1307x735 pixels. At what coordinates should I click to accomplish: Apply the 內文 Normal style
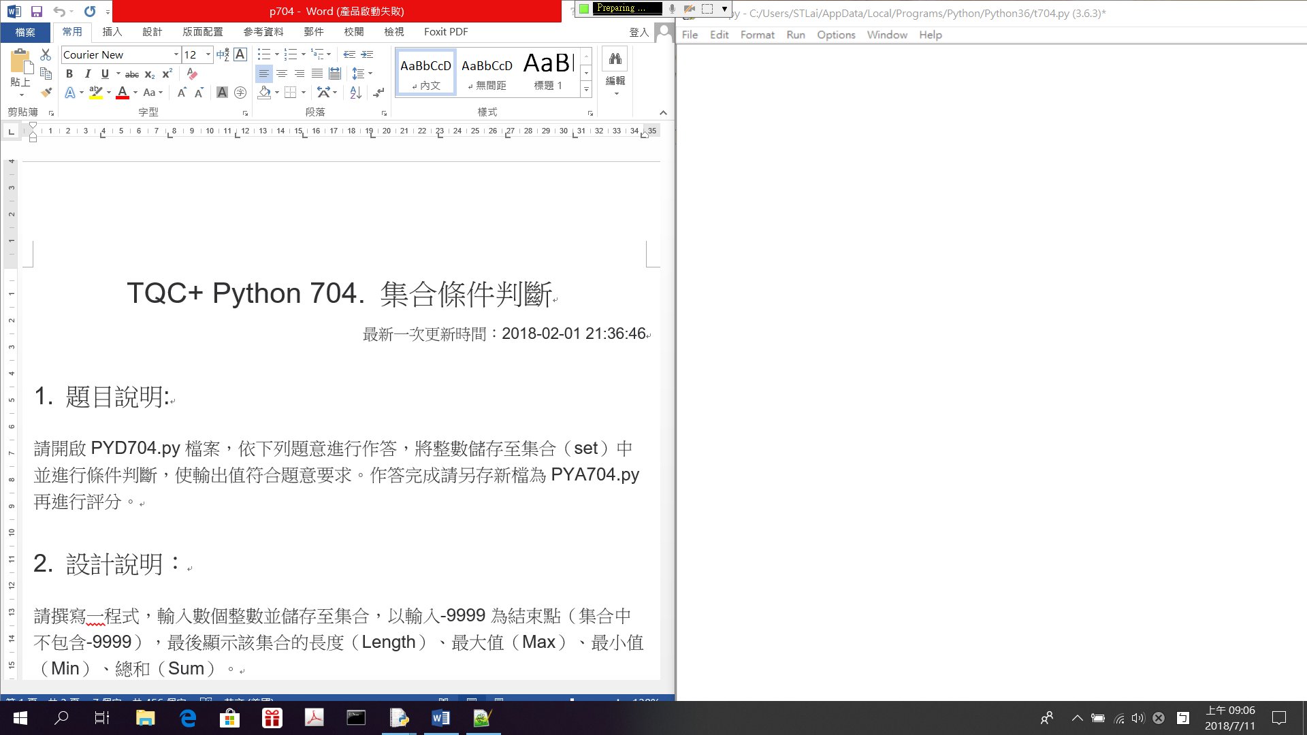click(426, 73)
